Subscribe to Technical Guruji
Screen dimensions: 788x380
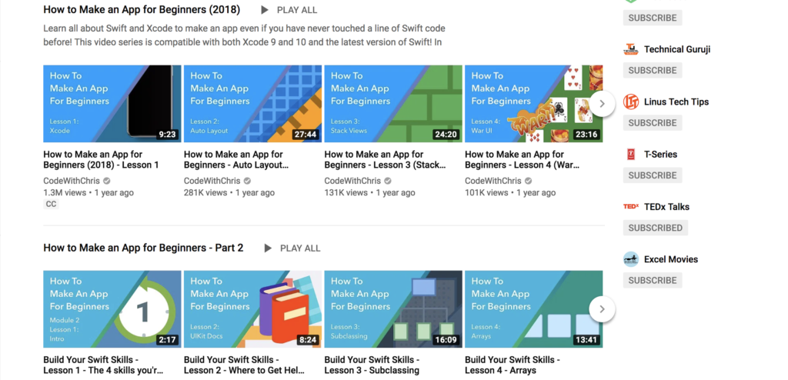[653, 70]
